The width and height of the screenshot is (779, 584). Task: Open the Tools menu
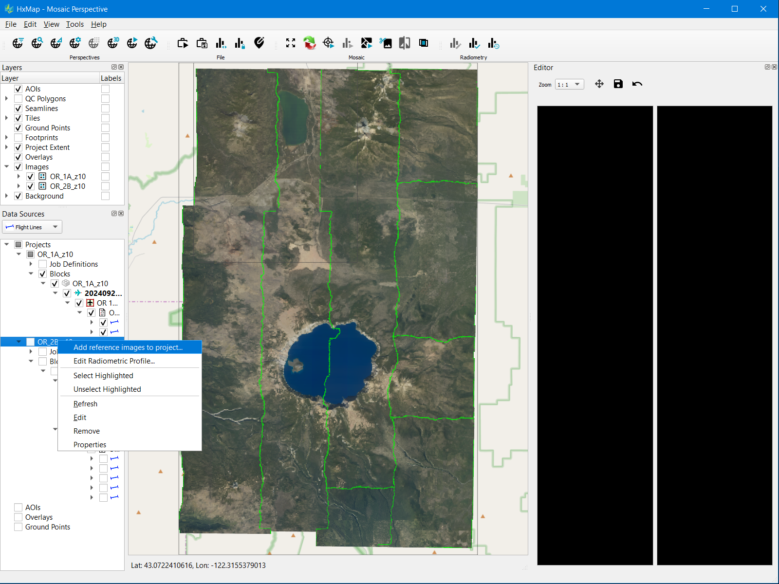(74, 24)
